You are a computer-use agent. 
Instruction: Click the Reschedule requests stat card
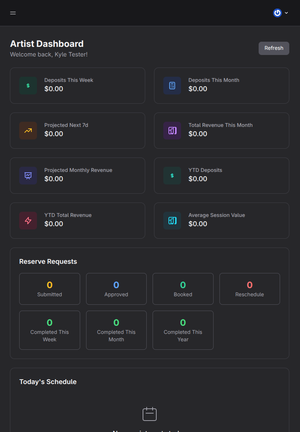click(x=249, y=289)
